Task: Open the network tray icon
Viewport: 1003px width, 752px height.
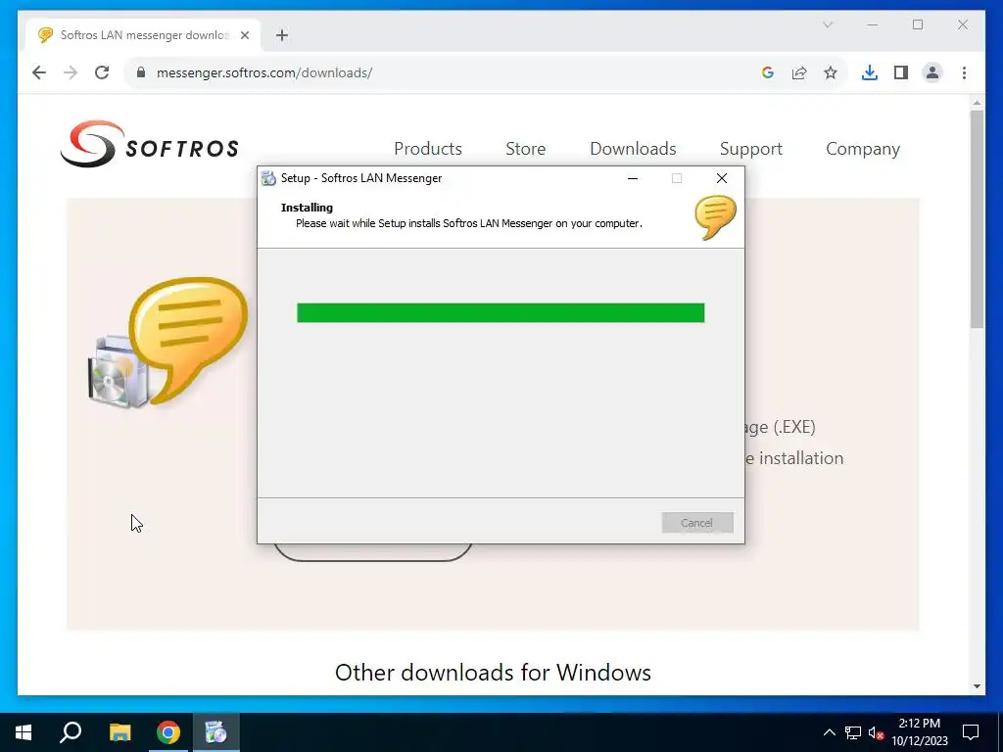Action: coord(853,732)
